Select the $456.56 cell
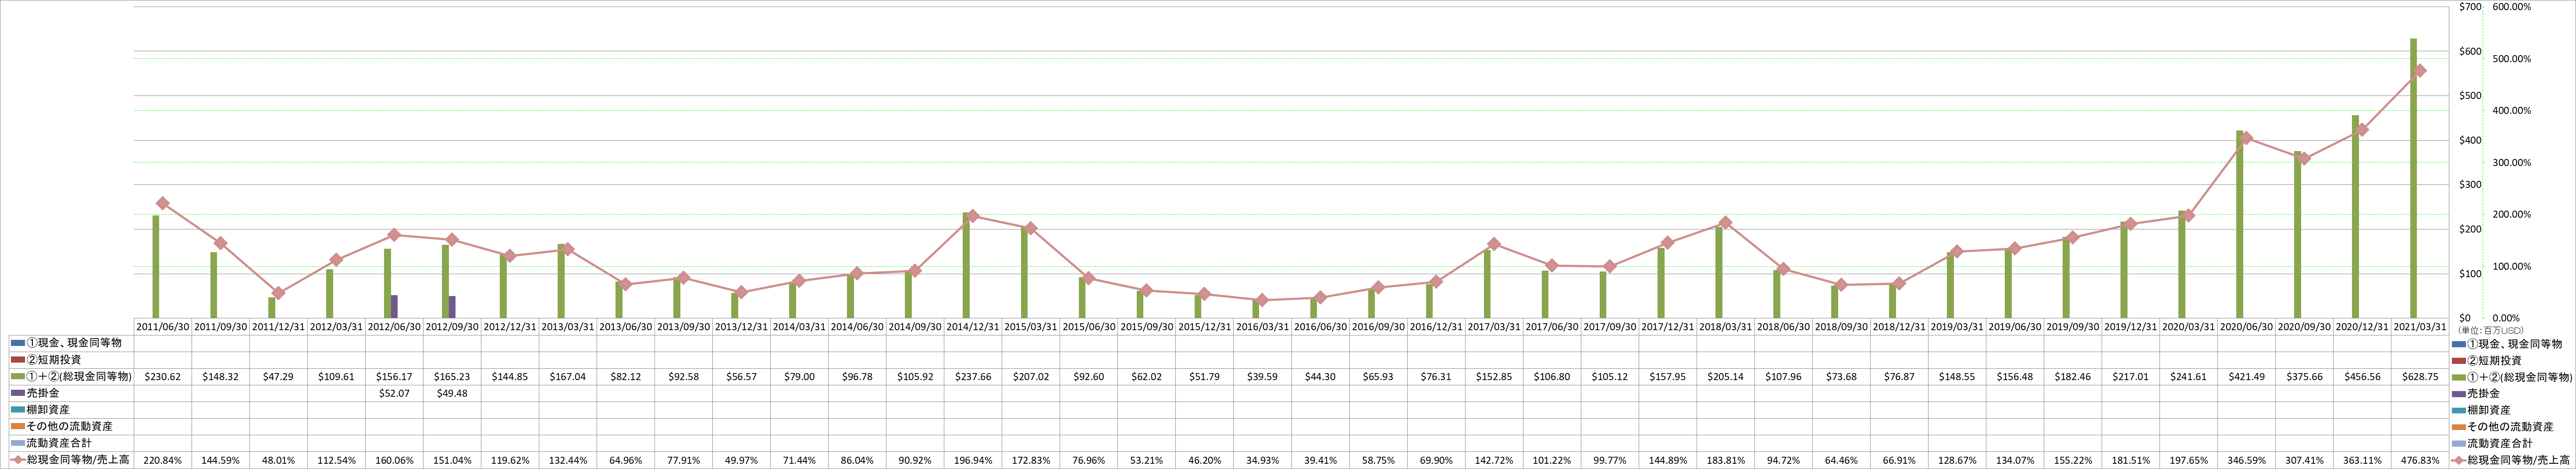The height and width of the screenshot is (469, 2576). (2362, 377)
